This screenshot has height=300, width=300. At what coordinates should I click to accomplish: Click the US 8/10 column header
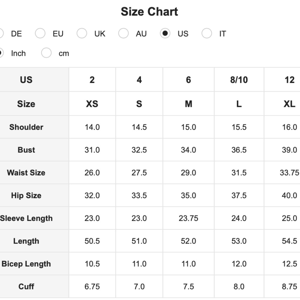click(239, 80)
